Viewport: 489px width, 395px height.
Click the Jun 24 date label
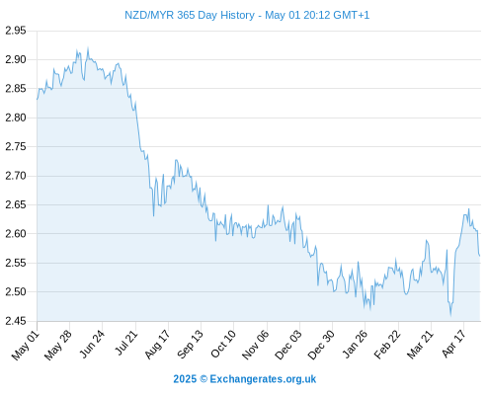(92, 344)
